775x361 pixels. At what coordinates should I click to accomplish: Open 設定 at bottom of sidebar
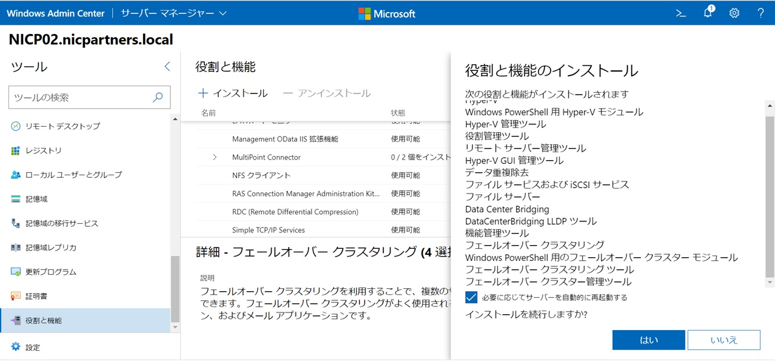point(33,347)
